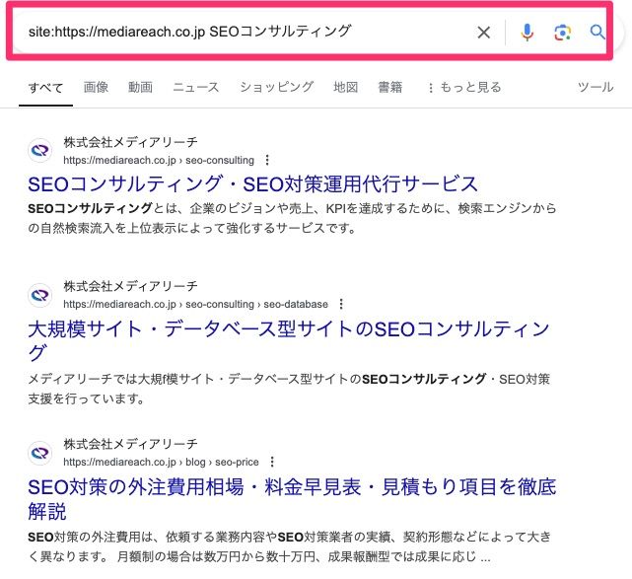
Task: Open 大規模サイト・データベース型サイト result link
Action: point(289,340)
